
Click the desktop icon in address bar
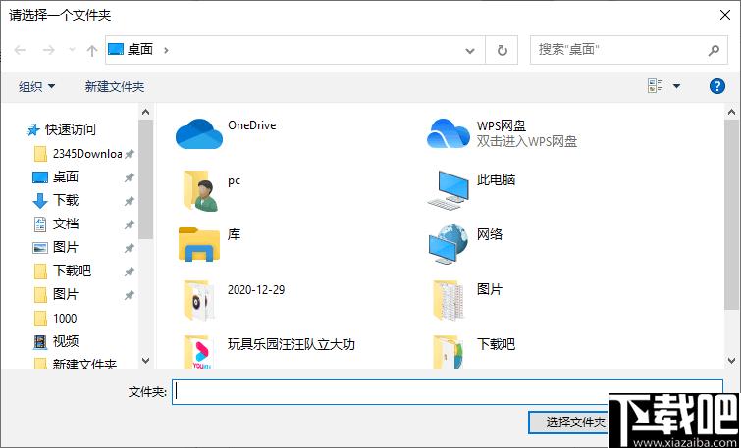(x=116, y=49)
